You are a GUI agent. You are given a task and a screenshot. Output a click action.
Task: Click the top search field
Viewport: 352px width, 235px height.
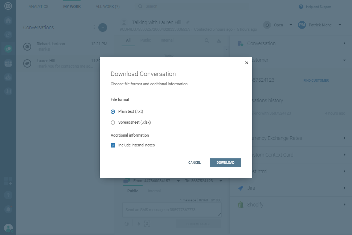pos(181,7)
